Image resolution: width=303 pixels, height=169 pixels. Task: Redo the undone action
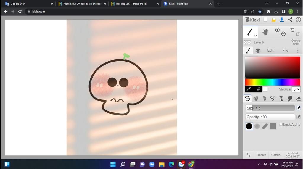(298, 34)
